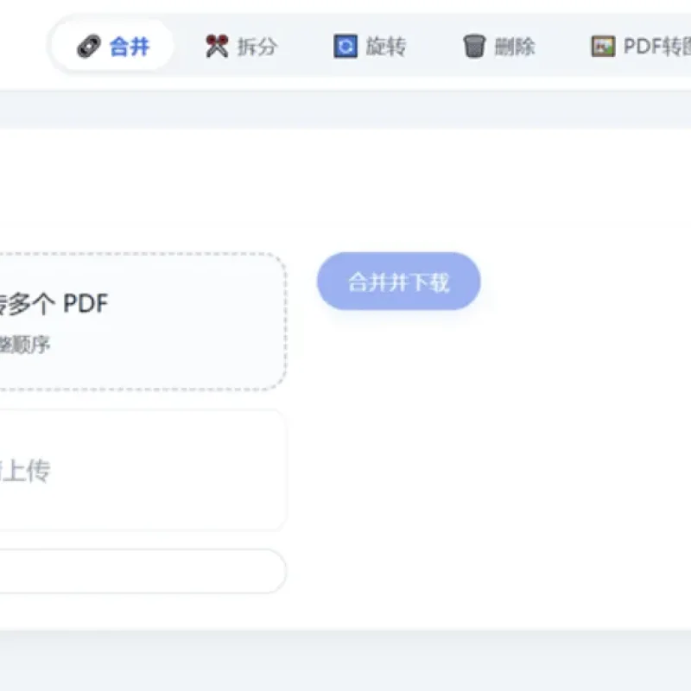Click the picture icon beside PDF转图
Screen dimensions: 691x691
(x=603, y=47)
